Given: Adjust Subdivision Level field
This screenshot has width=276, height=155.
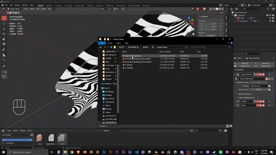Looking at the screenshot, I should coord(259,82).
